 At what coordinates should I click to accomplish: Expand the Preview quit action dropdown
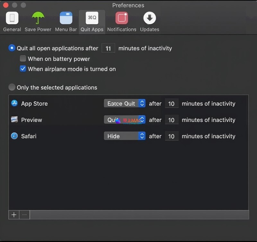point(125,120)
